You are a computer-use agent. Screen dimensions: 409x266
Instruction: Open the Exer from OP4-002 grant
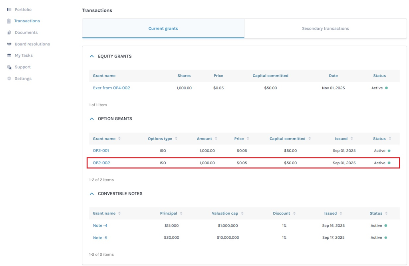coord(111,88)
